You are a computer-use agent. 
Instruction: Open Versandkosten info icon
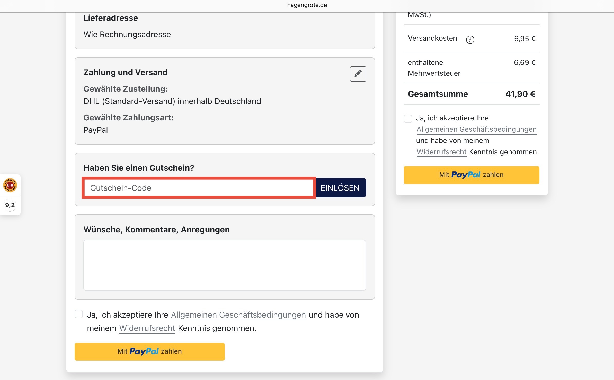[470, 40]
